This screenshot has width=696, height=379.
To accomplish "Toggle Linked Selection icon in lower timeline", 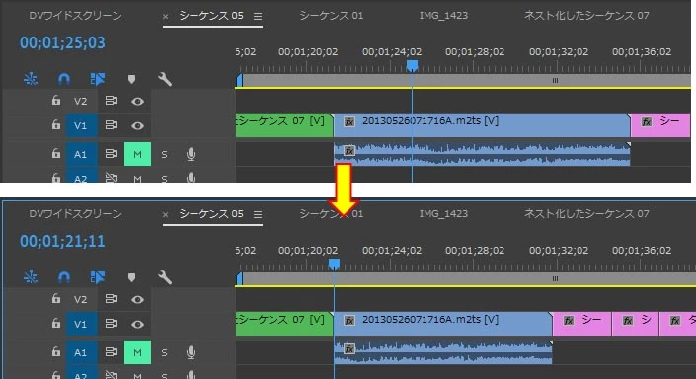I will pos(98,277).
